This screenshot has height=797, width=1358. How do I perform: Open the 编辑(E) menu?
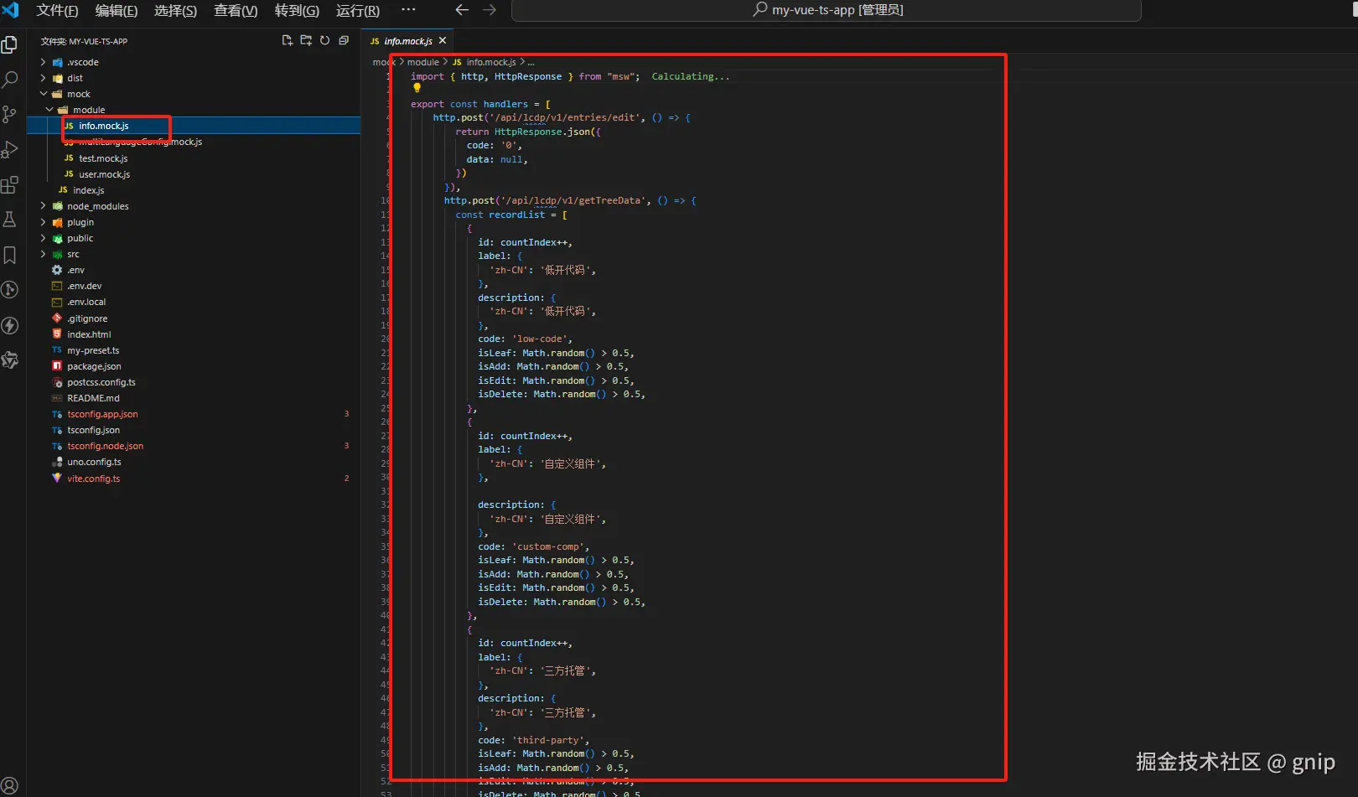[x=117, y=10]
